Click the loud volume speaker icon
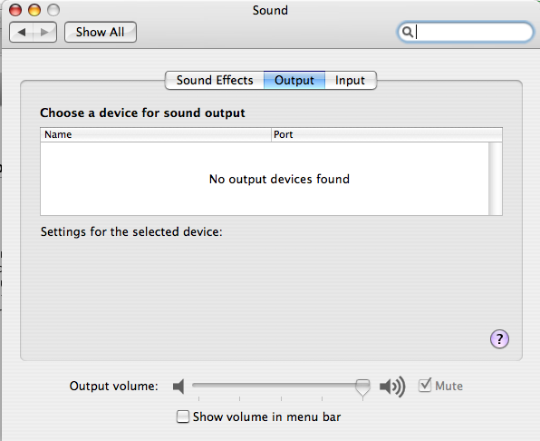This screenshot has width=540, height=441. (392, 387)
